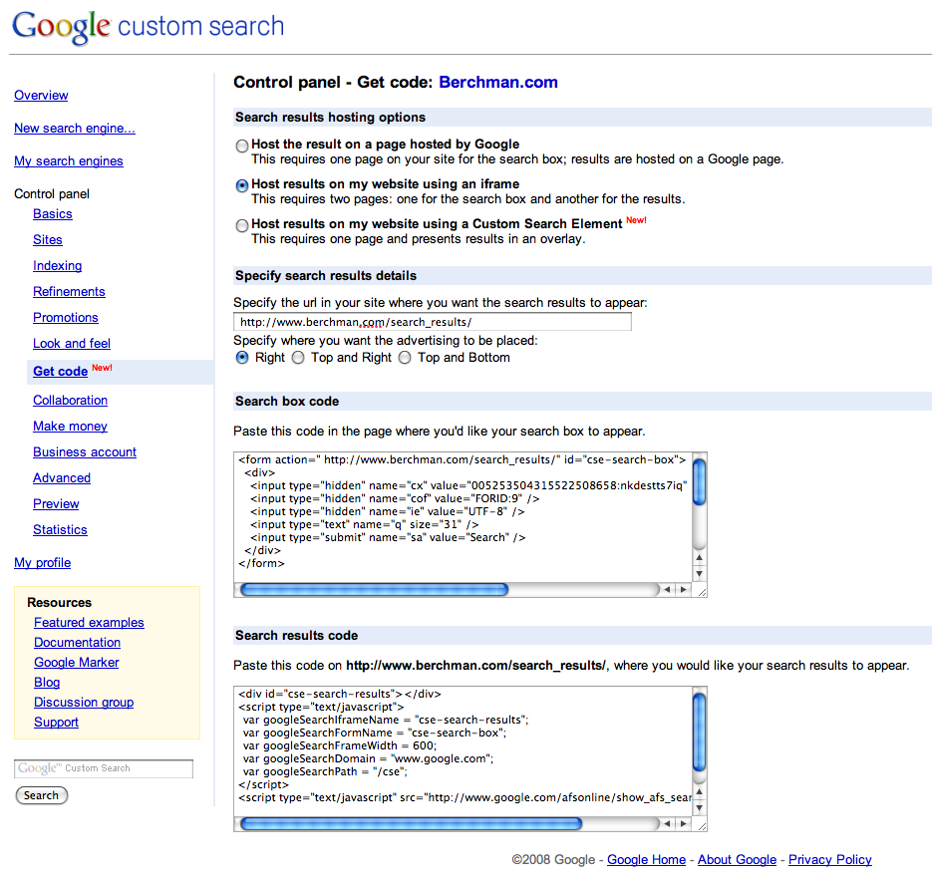Click left arrow of search results code scrollbar
Image resolution: width=932 pixels, height=882 pixels.
click(x=667, y=824)
